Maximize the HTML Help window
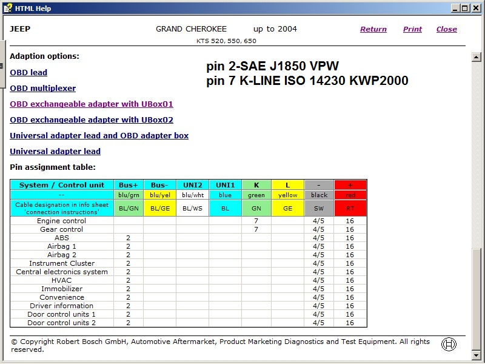485x364 pixels. [465, 8]
